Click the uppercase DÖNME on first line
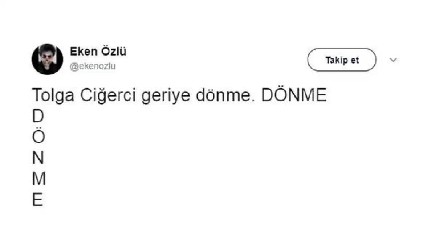 point(294,95)
